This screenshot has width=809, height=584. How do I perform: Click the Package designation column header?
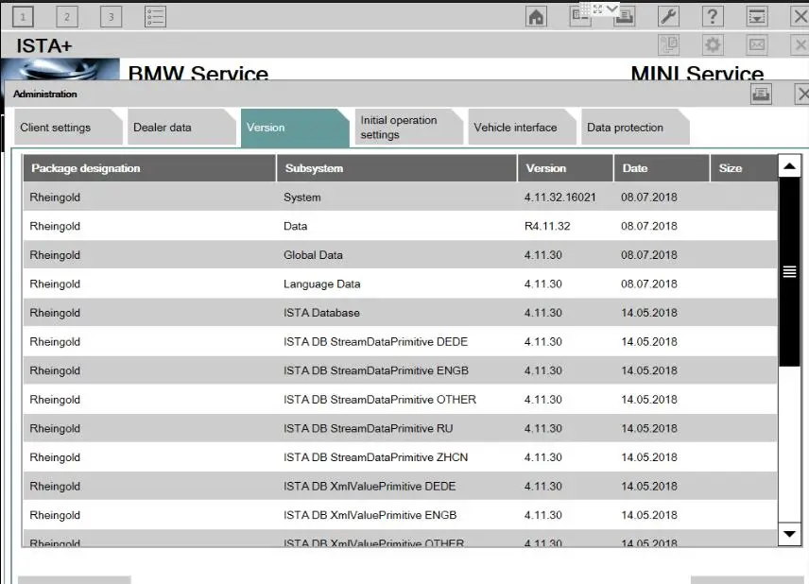[x=149, y=168]
